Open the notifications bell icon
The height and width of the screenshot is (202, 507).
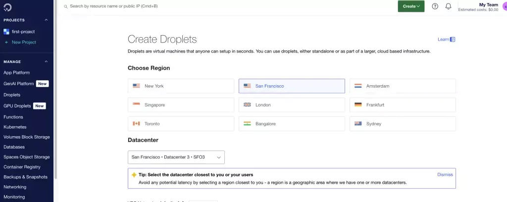point(448,6)
